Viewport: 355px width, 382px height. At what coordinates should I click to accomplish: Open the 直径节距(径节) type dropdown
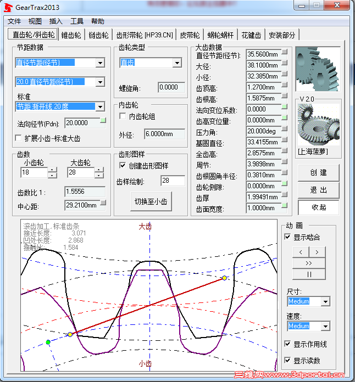(x=100, y=63)
